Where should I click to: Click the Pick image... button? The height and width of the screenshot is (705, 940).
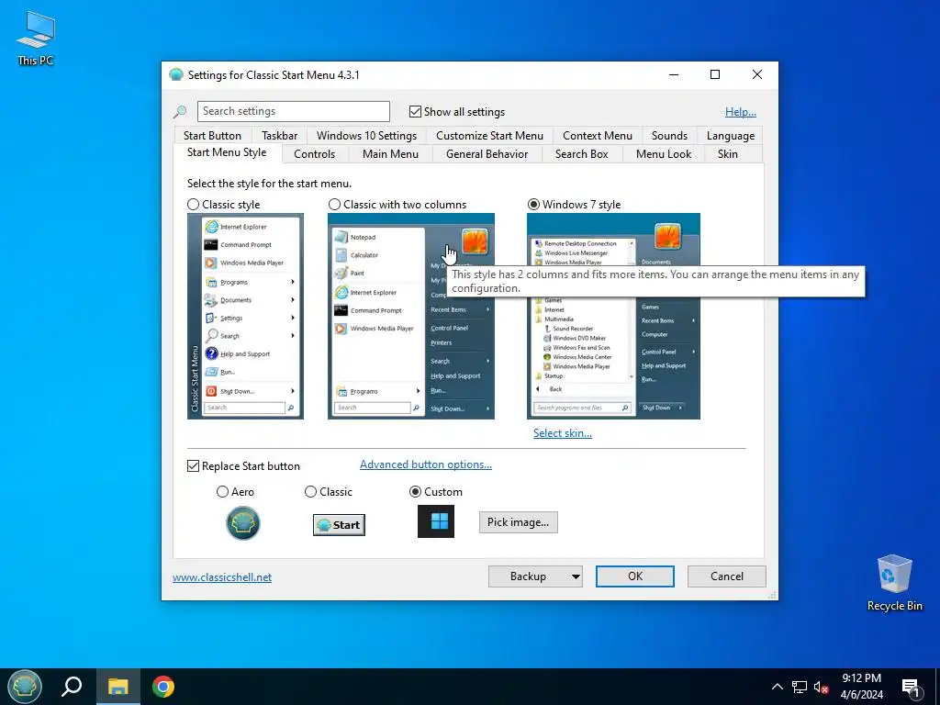518,522
